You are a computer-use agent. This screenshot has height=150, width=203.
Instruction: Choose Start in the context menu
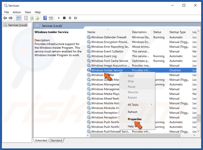[x=131, y=76]
